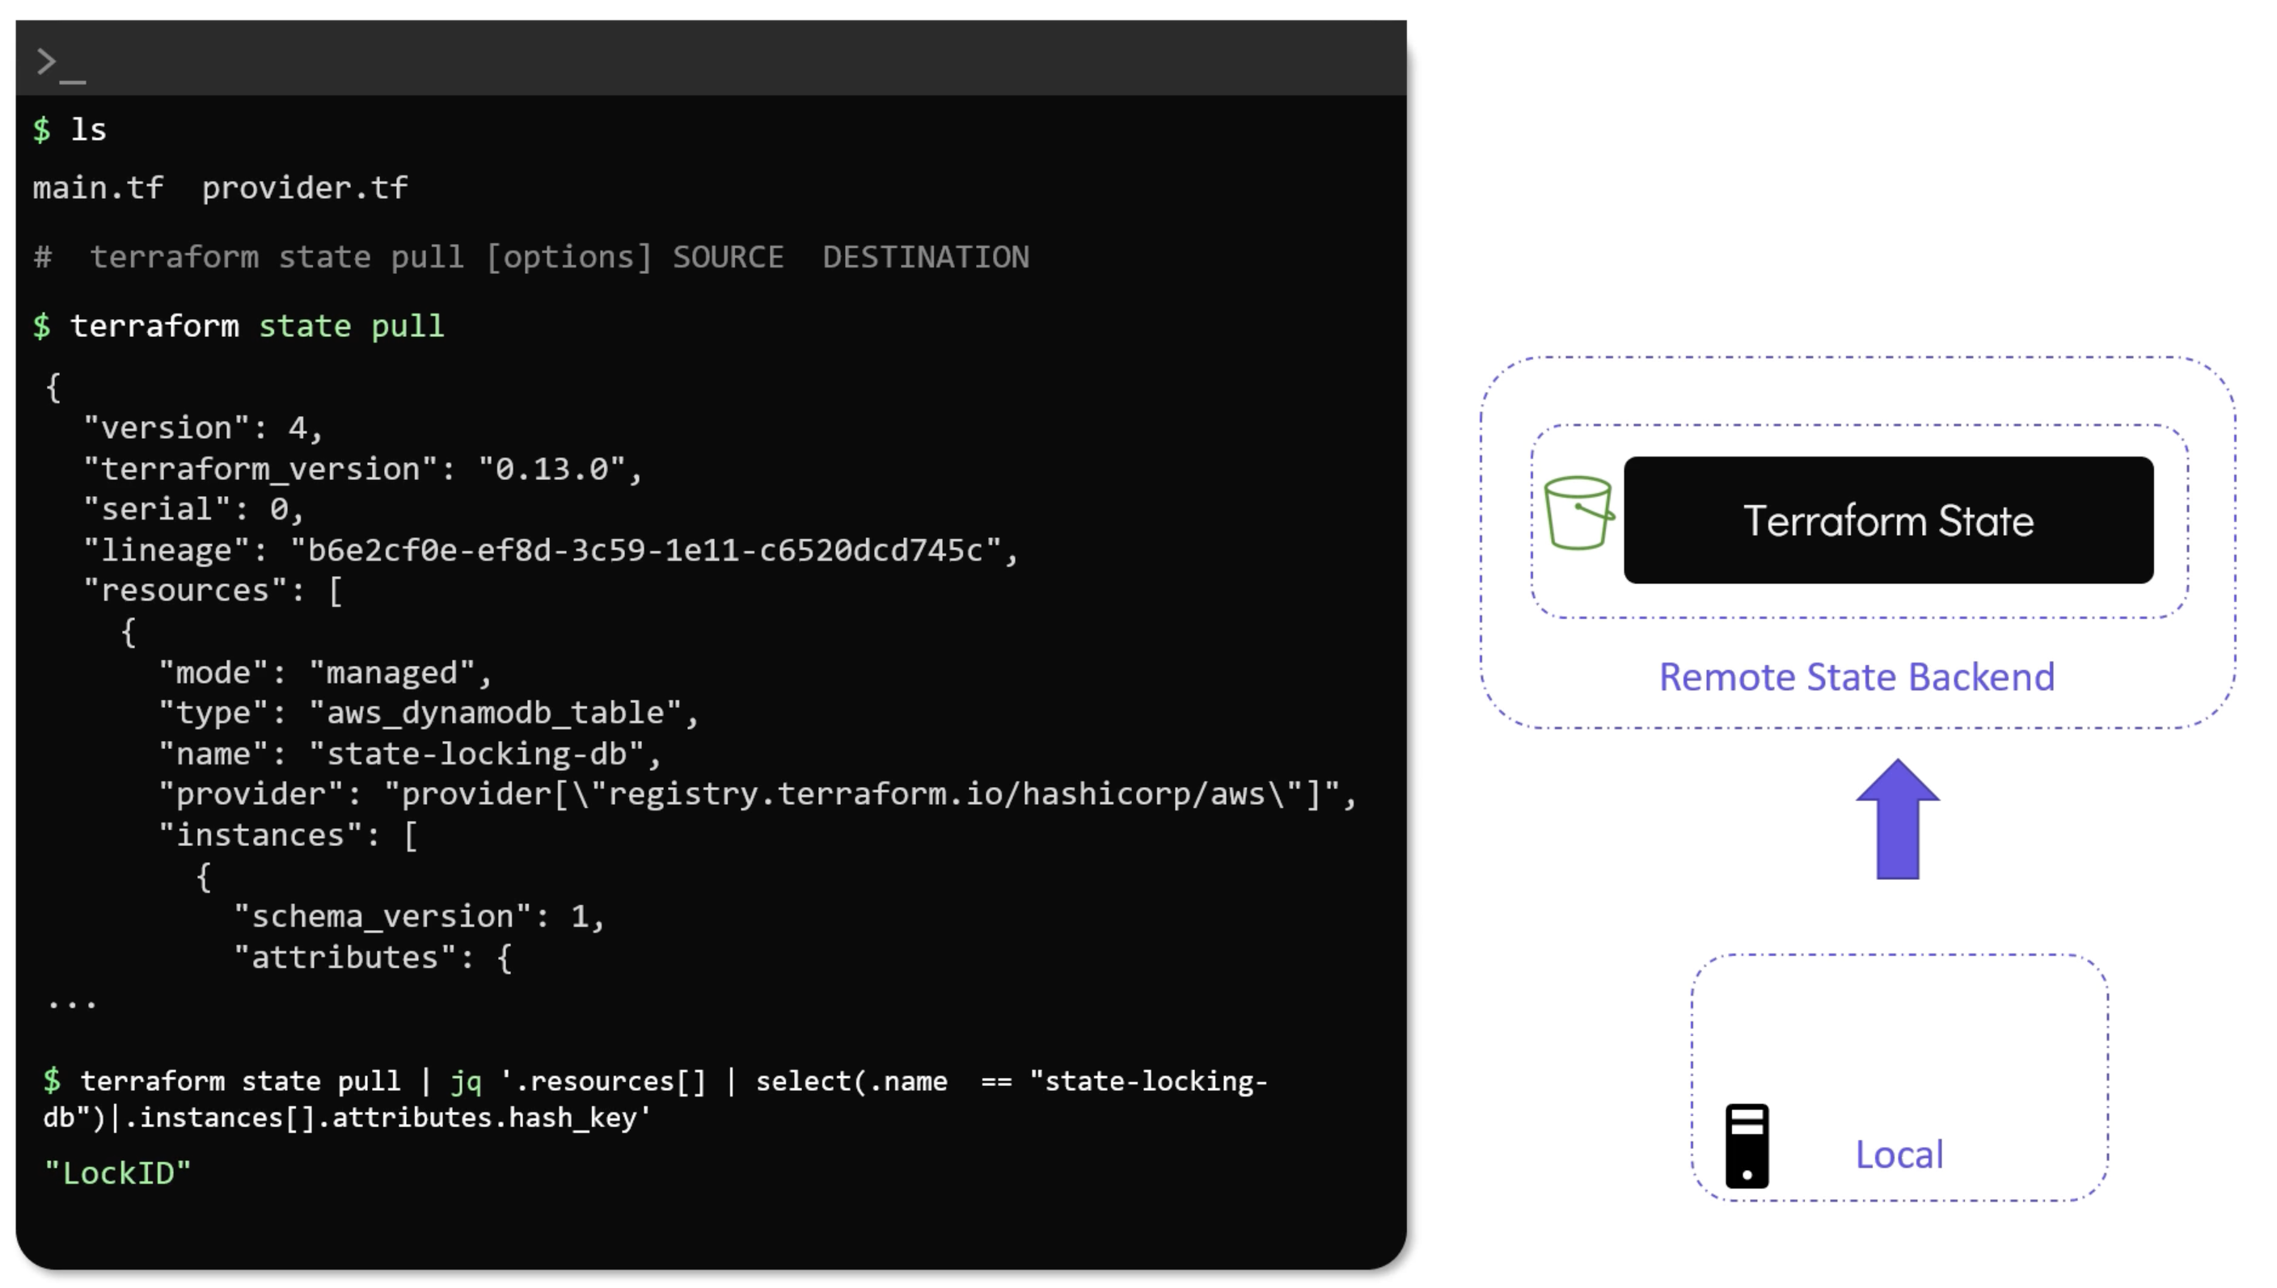Click the Terraform State black box
Viewport: 2277px width, 1288px height.
click(1887, 520)
